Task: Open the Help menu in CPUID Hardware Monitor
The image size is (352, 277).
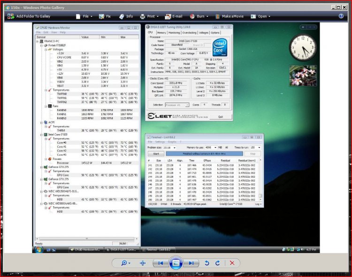Action: coord(62,32)
